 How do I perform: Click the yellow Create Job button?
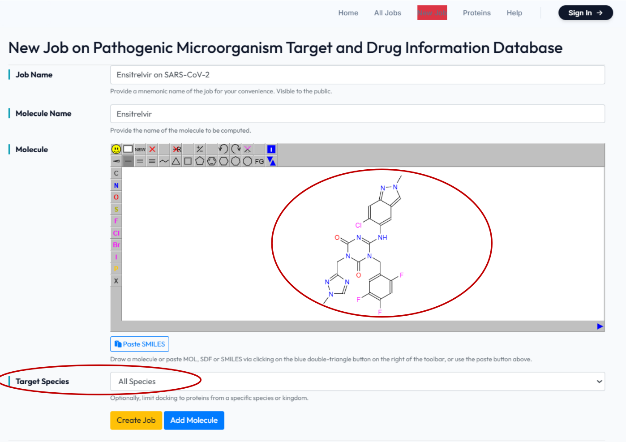coord(136,421)
